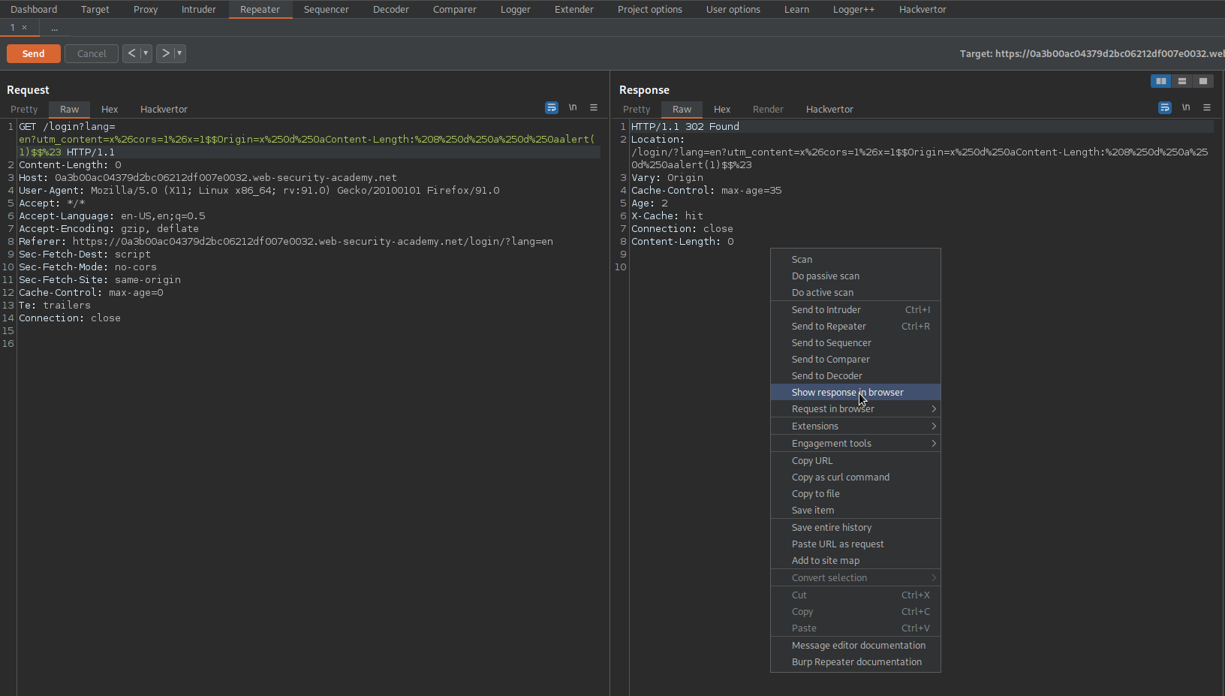Viewport: 1225px width, 696px height.
Task: Switch Response view to Hackvertor
Action: [x=829, y=110]
